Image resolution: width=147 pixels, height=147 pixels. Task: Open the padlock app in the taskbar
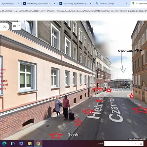[13, 144]
